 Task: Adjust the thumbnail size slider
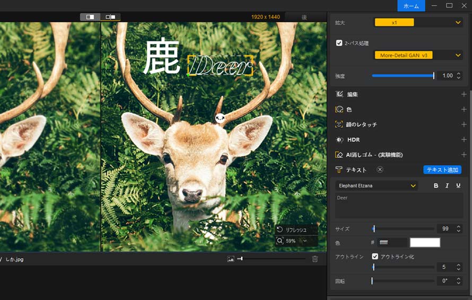point(271,259)
